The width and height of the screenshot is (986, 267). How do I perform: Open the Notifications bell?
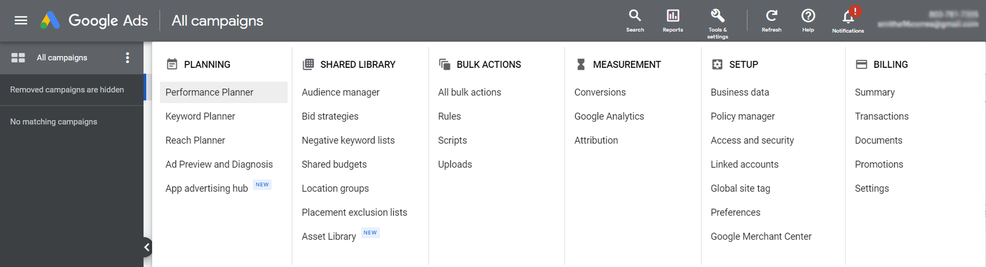(848, 17)
